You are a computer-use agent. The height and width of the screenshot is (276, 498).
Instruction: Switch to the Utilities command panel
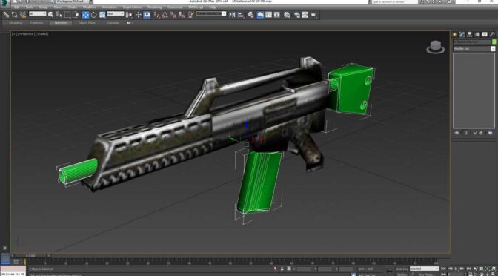click(492, 34)
